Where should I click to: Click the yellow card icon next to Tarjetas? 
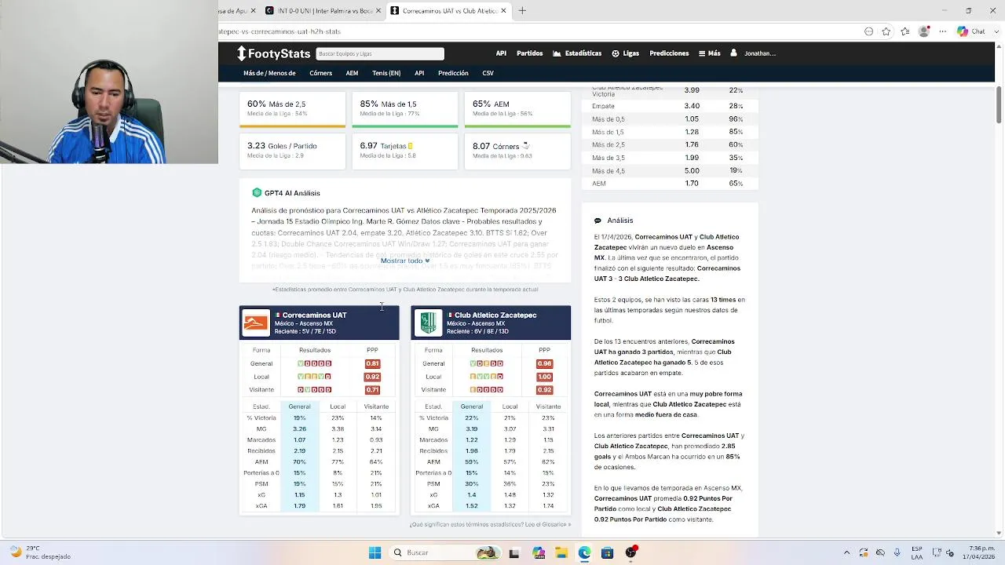click(411, 146)
